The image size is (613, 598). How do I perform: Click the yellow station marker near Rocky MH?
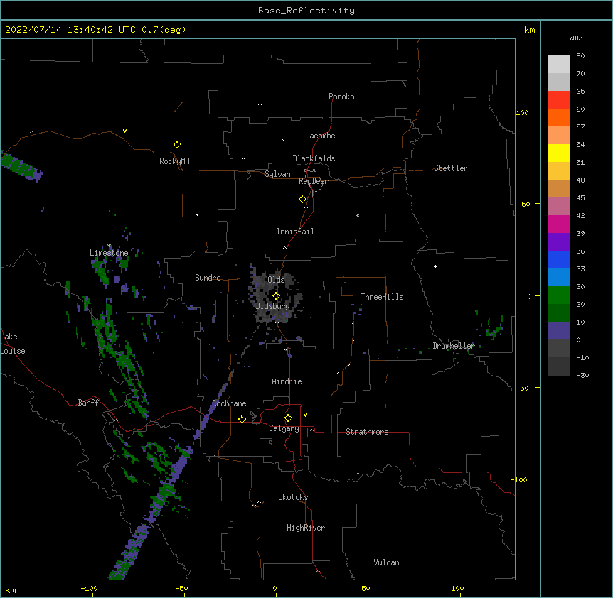click(x=177, y=145)
